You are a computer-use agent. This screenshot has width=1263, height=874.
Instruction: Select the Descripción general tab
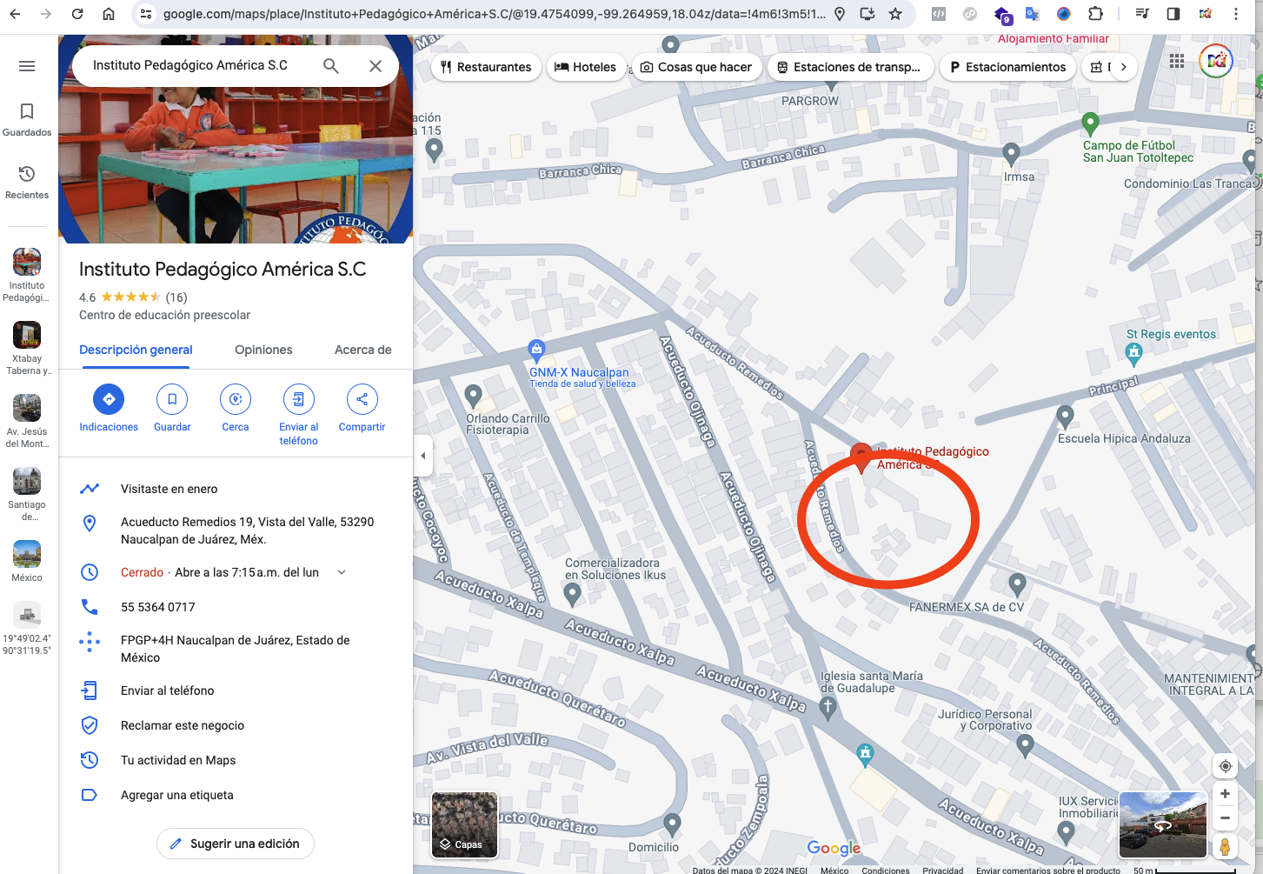[136, 350]
